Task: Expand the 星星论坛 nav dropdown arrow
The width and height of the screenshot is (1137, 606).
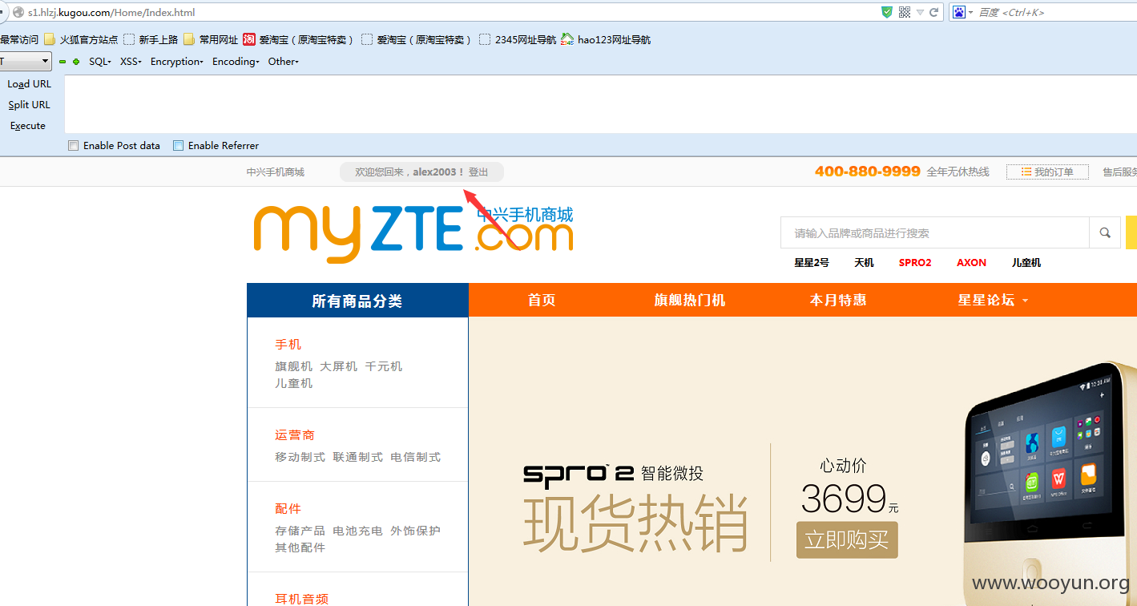Action: [1025, 301]
